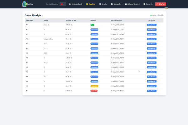Image resolution: width=188 pixels, height=125 pixels.
Task: Click the red İptal Edildi status badge
Action: [94, 91]
